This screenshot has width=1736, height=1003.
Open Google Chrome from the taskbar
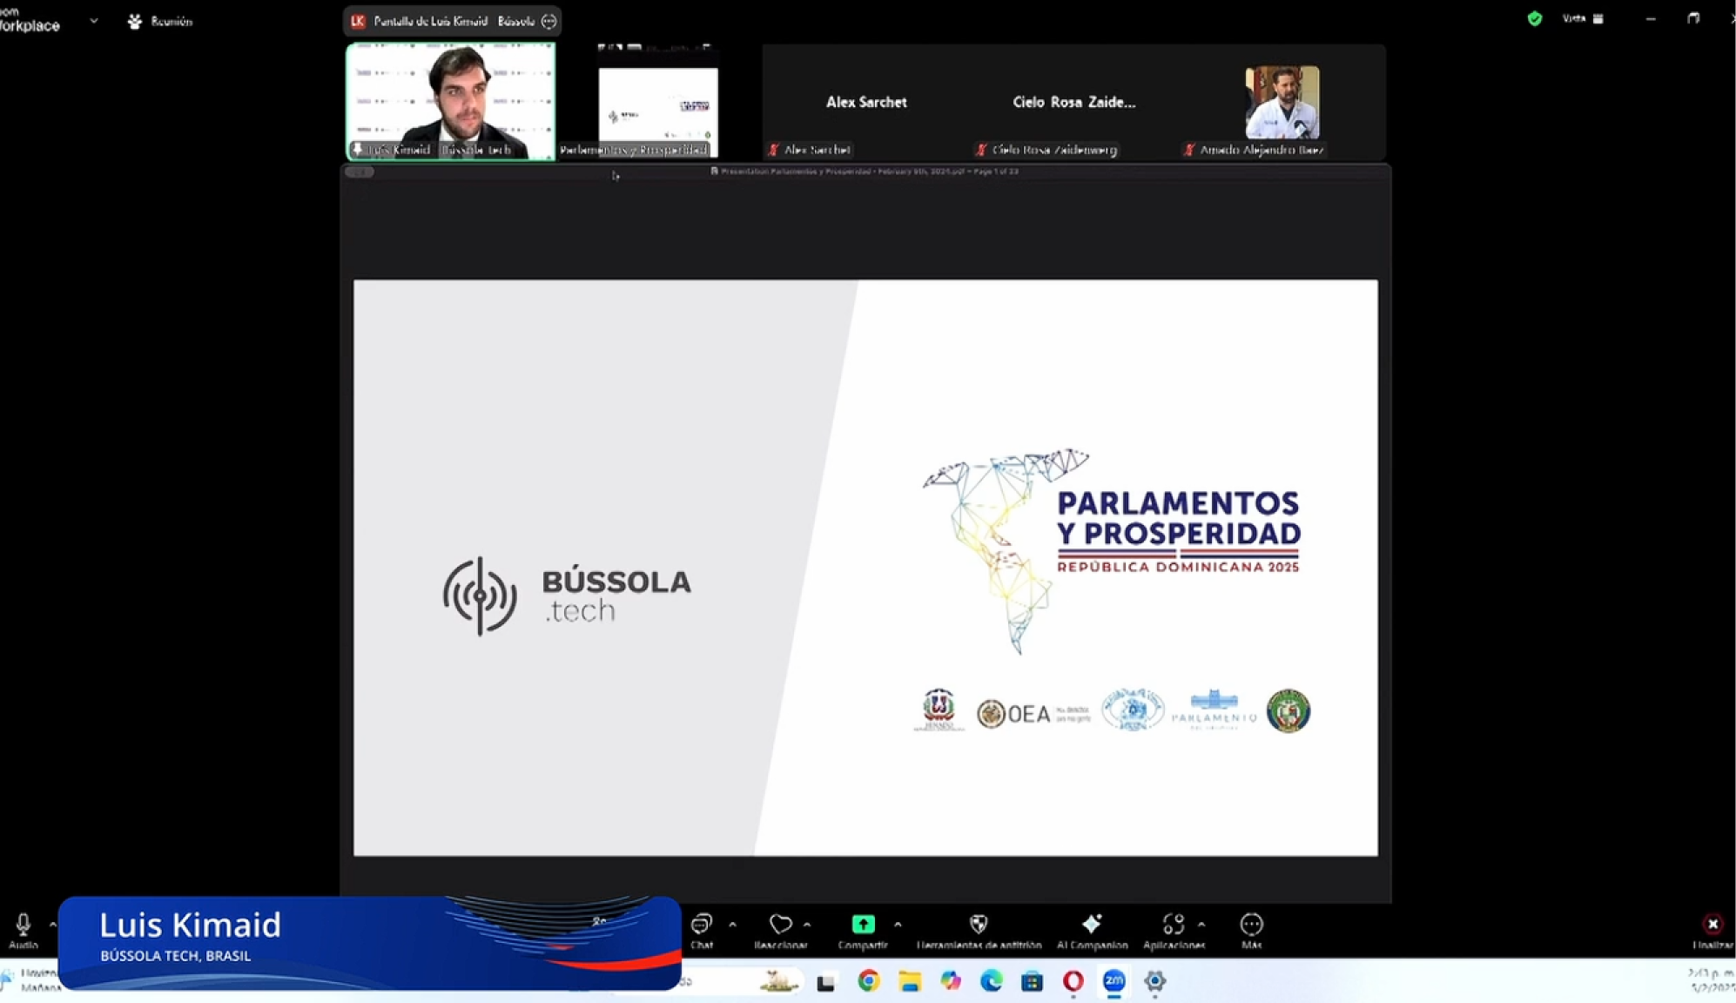point(868,981)
